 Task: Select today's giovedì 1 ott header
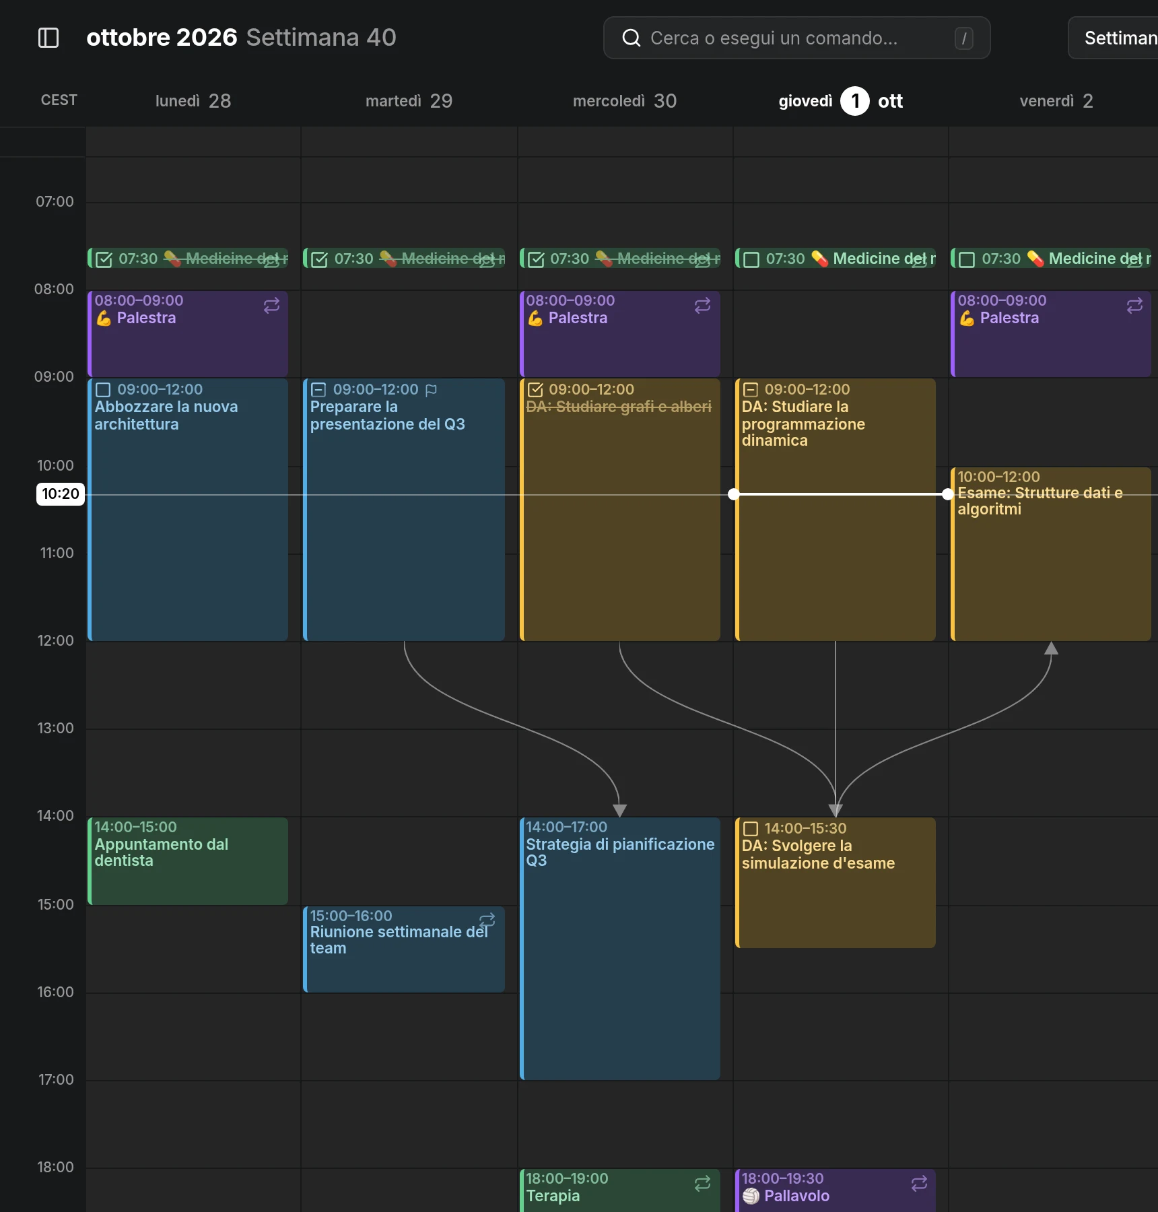840,101
